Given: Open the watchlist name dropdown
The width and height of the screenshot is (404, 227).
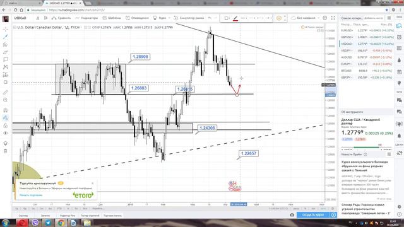Looking at the screenshot, I should coord(352,18).
